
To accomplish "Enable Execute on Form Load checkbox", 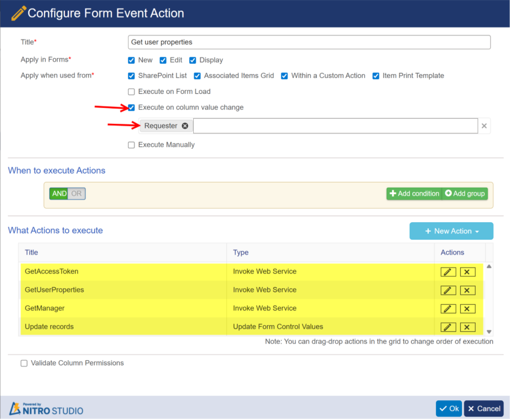I will coord(132,92).
